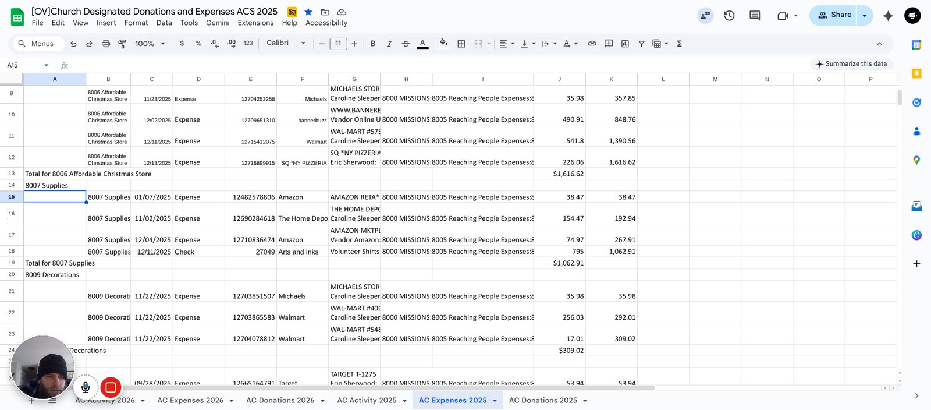Open Google Maps in side panel
The height and width of the screenshot is (410, 931).
(x=916, y=160)
